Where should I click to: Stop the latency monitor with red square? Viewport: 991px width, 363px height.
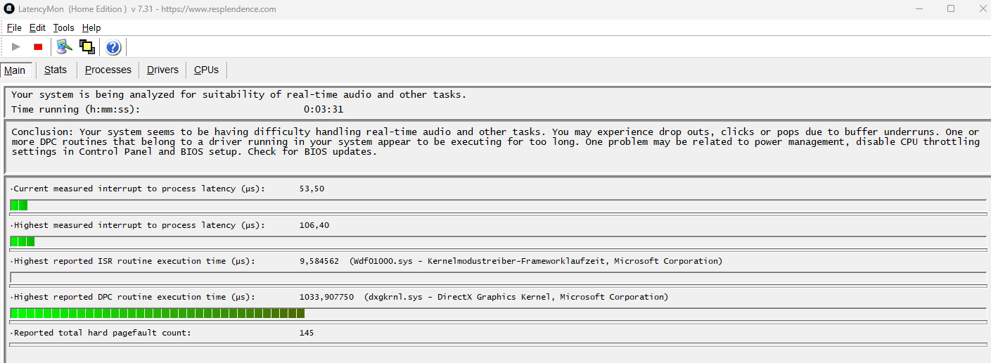[38, 47]
